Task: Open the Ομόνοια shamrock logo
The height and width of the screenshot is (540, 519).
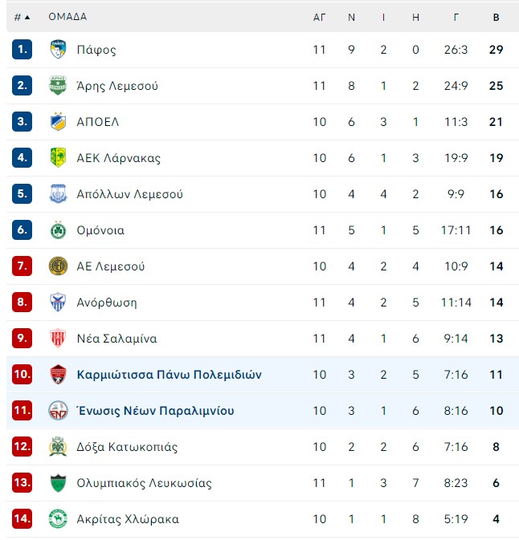Action: (x=58, y=230)
